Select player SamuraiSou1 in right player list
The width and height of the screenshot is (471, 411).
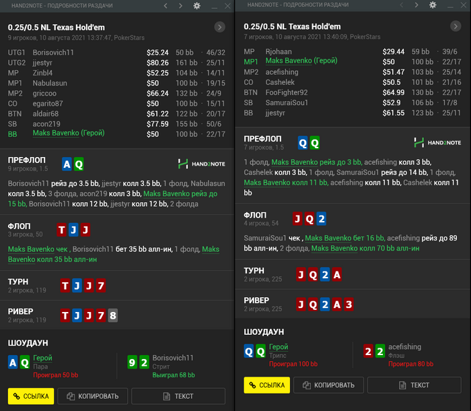287,102
